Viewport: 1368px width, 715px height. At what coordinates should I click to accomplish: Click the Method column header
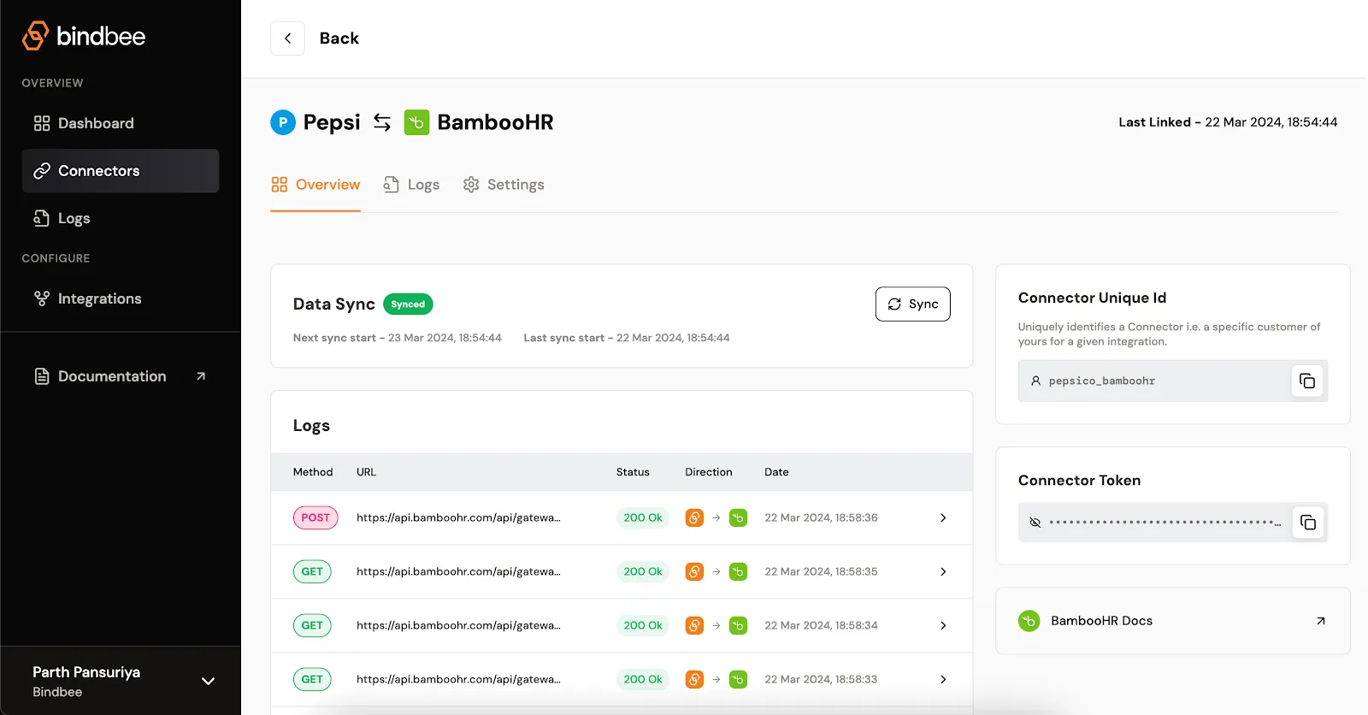pyautogui.click(x=313, y=472)
